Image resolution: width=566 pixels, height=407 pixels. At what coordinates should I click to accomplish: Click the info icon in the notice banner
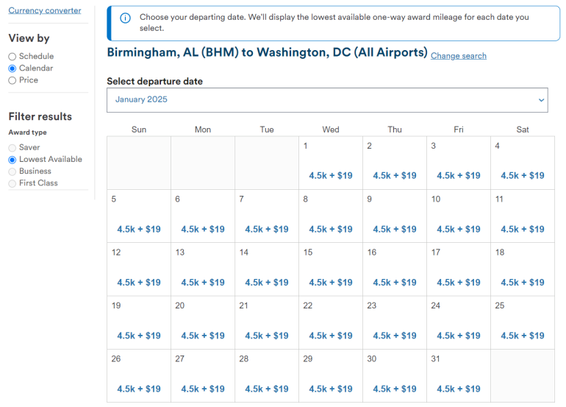[125, 18]
